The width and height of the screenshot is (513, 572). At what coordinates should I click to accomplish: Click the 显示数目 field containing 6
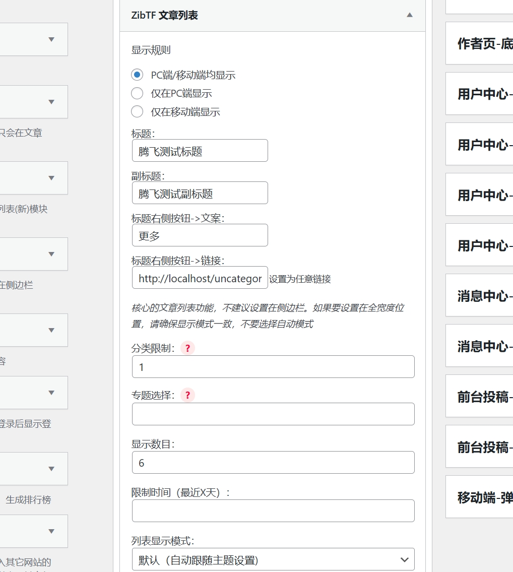point(273,462)
